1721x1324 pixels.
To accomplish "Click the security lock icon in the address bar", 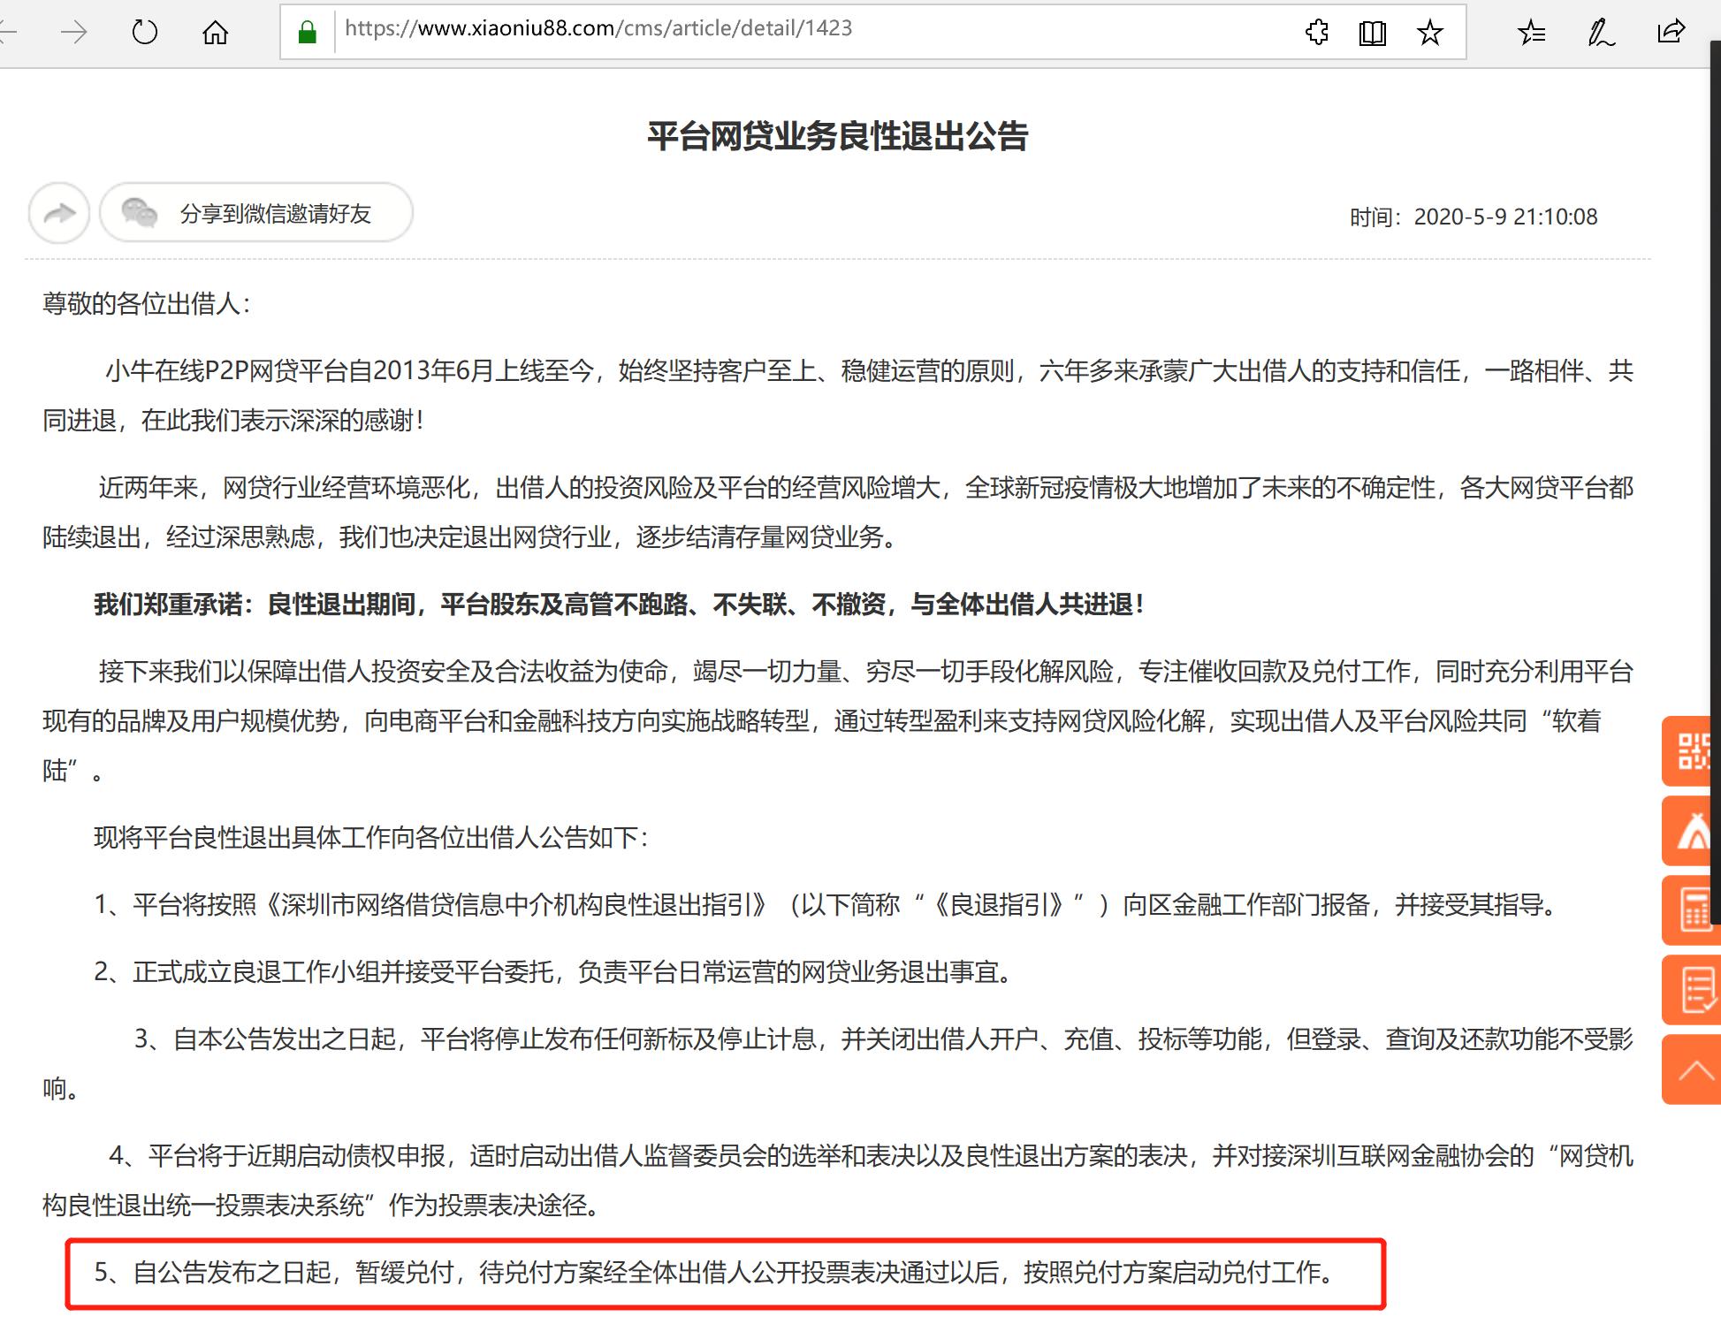I will pos(308,29).
